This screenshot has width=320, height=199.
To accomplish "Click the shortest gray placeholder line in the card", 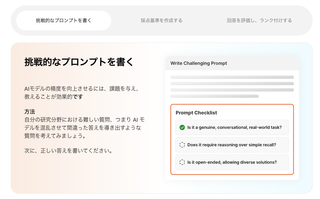I will (x=214, y=96).
